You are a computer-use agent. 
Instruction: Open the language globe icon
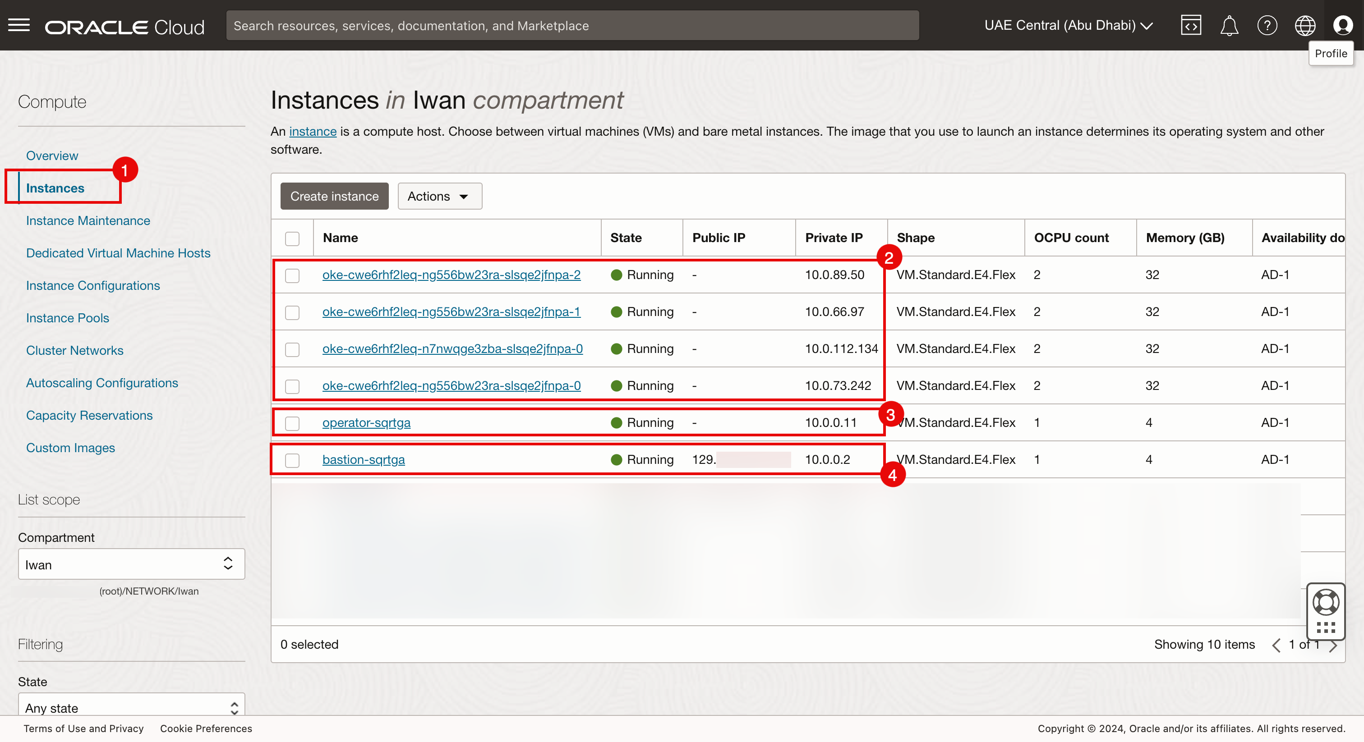[x=1305, y=25]
